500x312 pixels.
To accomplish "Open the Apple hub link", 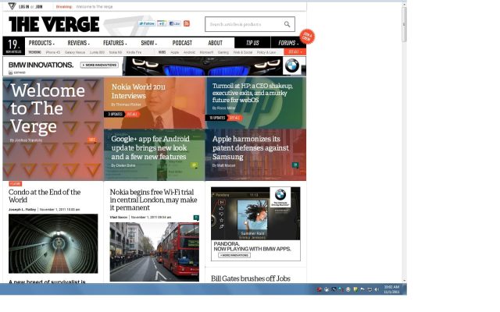I will click(x=175, y=52).
